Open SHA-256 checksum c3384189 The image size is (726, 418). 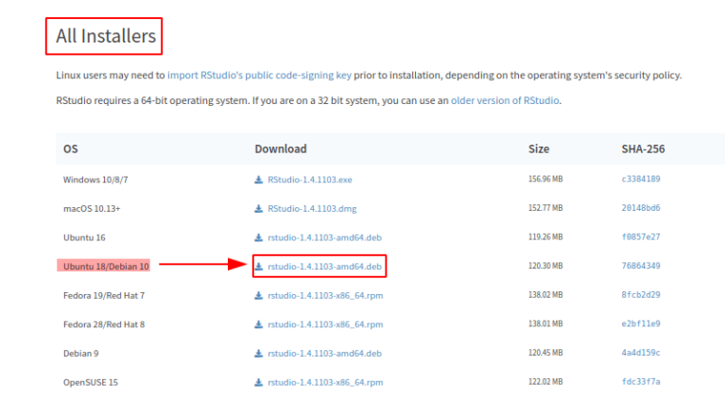coord(641,179)
